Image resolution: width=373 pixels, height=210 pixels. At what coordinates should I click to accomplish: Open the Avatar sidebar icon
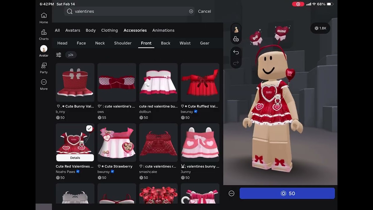(x=44, y=51)
